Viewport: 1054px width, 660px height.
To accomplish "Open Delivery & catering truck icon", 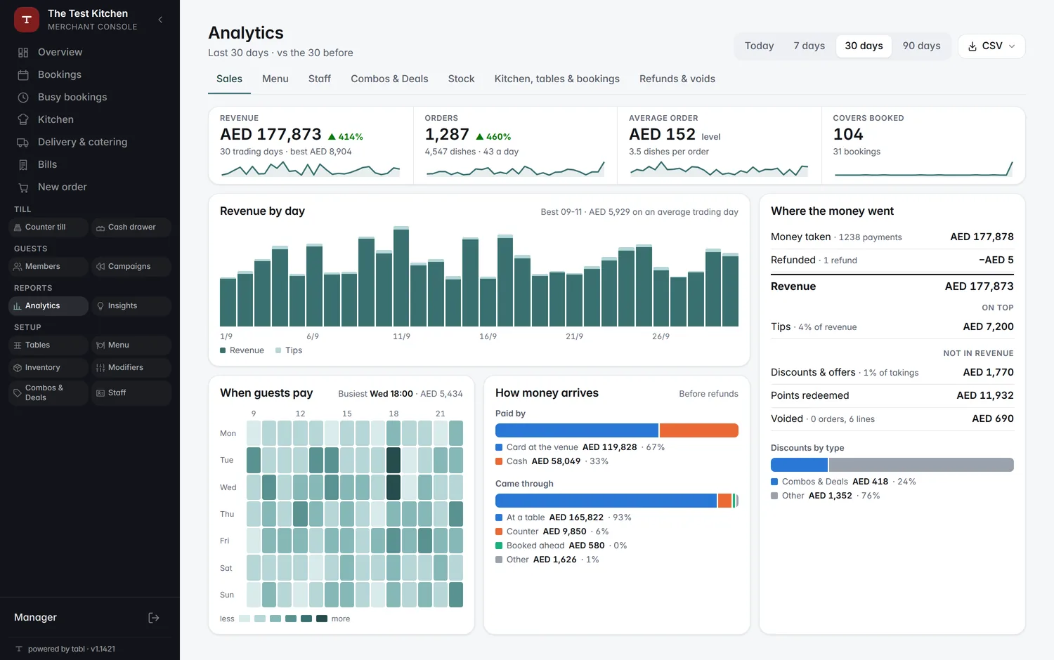I will coord(23,142).
